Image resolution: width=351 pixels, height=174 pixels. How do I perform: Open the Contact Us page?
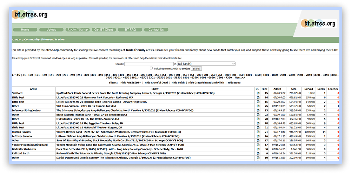(x=156, y=29)
